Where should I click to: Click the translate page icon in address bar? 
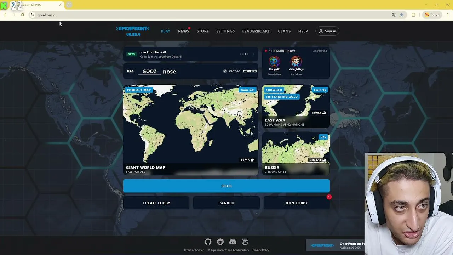(394, 15)
